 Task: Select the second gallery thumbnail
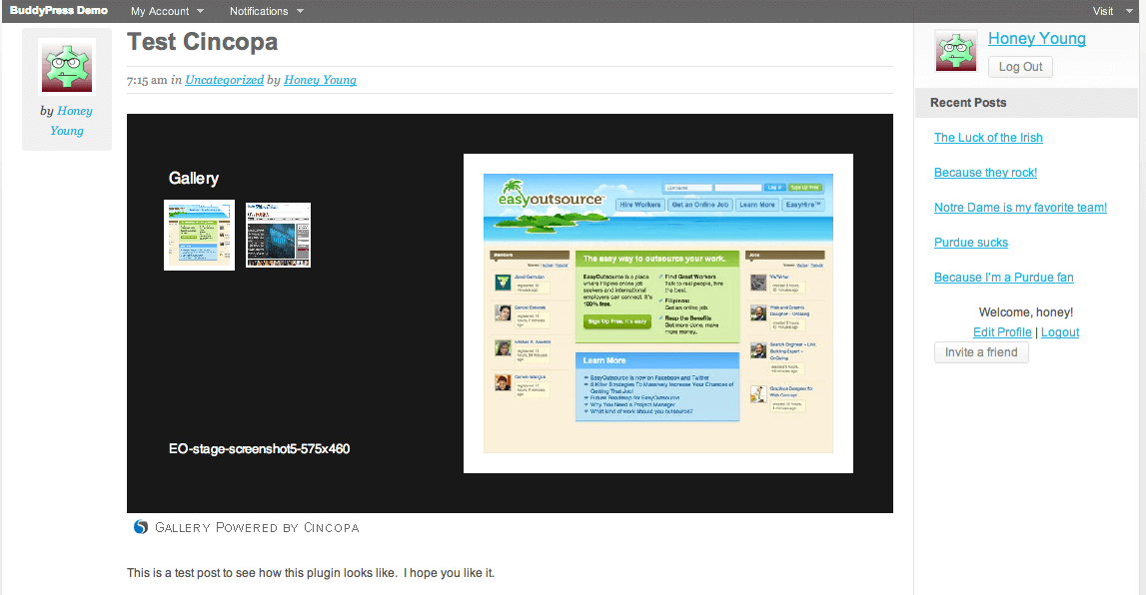[x=279, y=235]
